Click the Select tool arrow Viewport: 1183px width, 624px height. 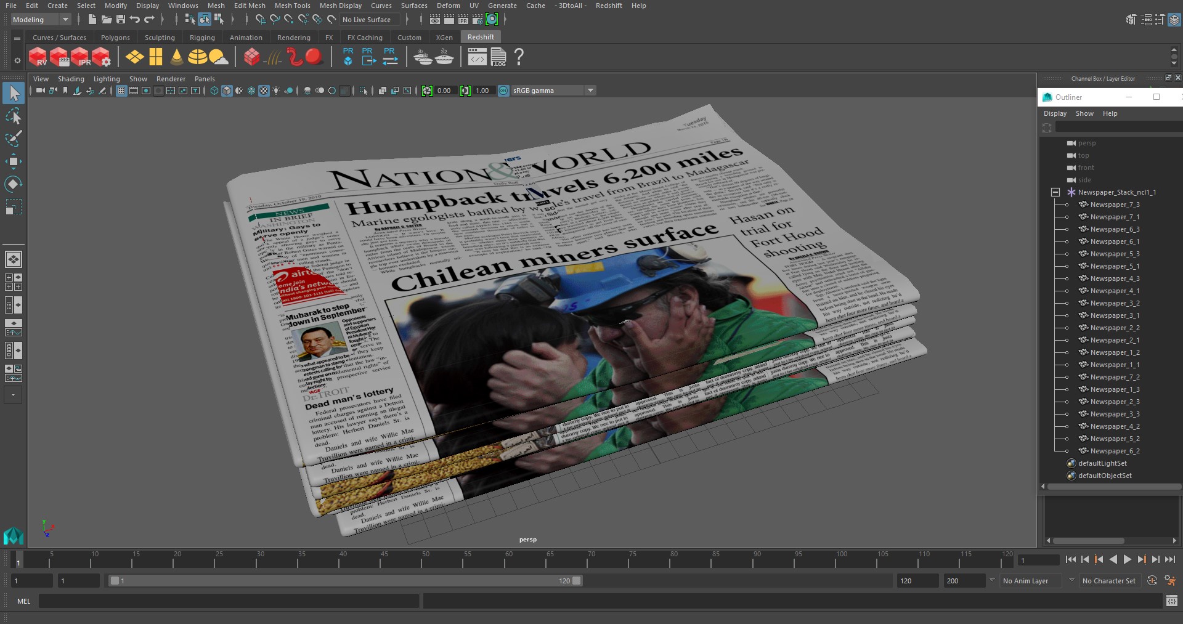click(14, 93)
